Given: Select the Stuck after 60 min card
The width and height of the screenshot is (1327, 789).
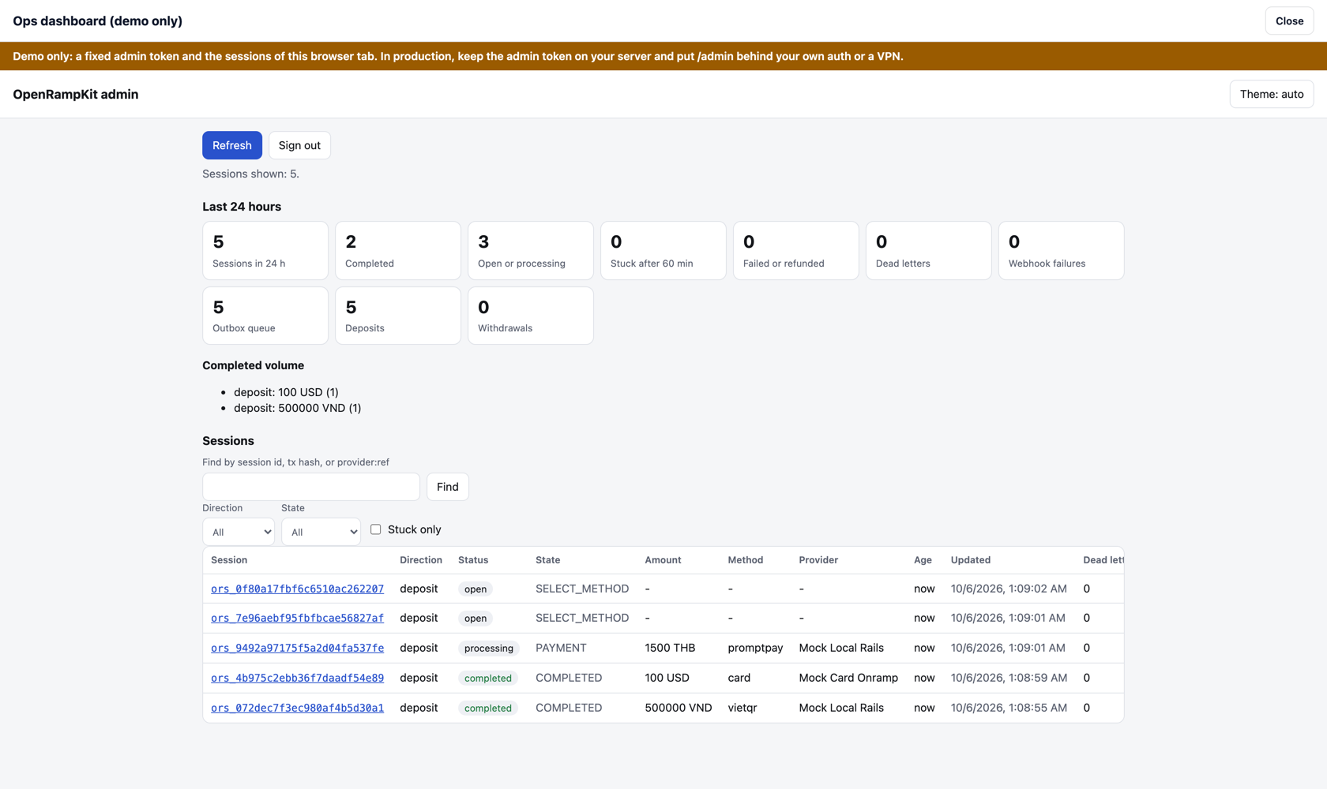Looking at the screenshot, I should click(663, 250).
